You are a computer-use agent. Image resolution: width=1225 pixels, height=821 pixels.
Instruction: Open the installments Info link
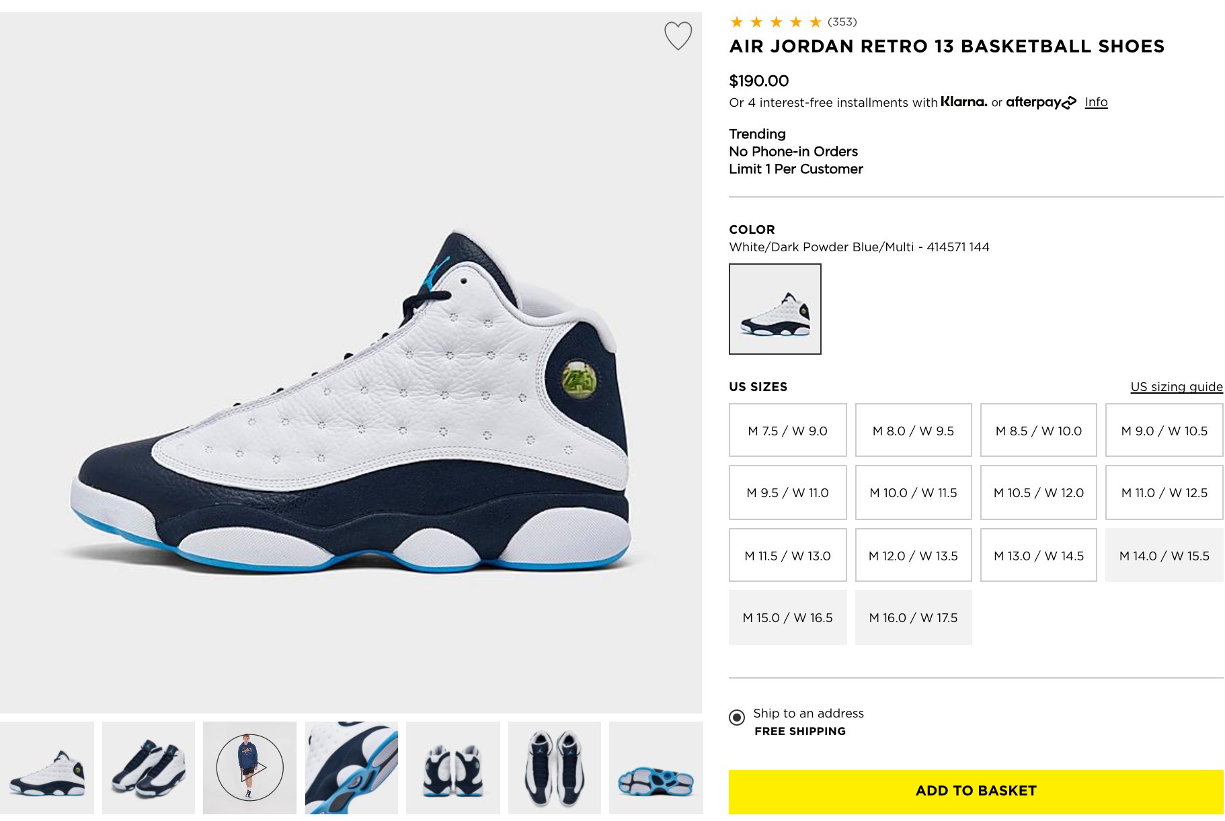[x=1096, y=102]
